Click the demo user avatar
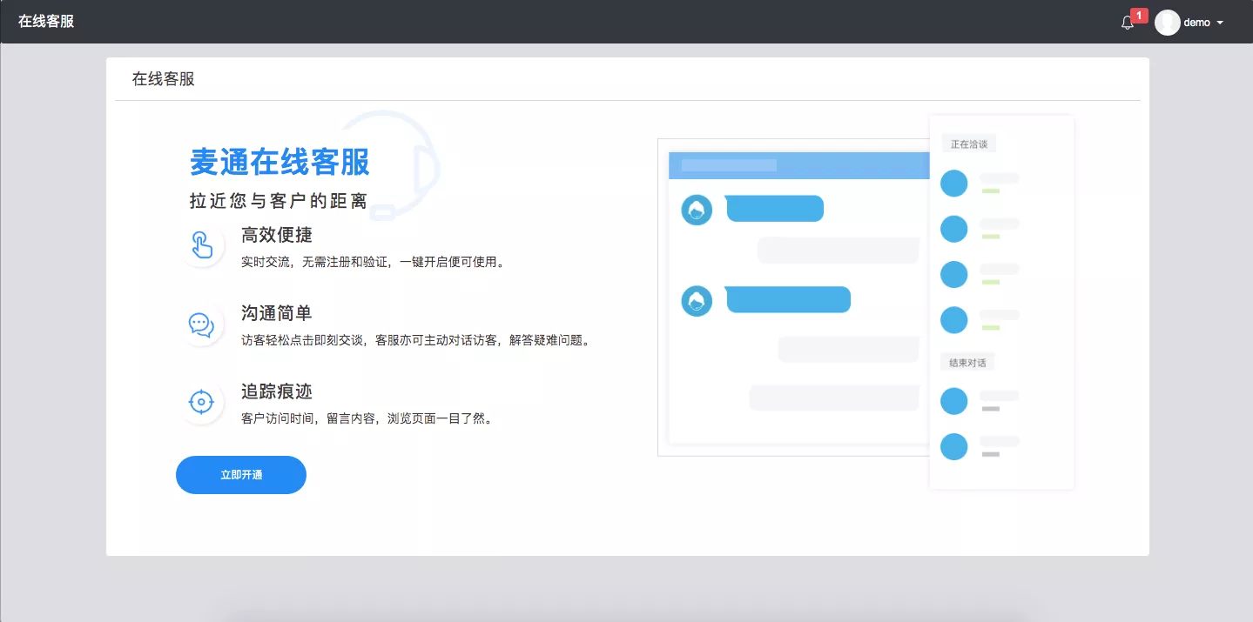The height and width of the screenshot is (622, 1253). 1167,23
